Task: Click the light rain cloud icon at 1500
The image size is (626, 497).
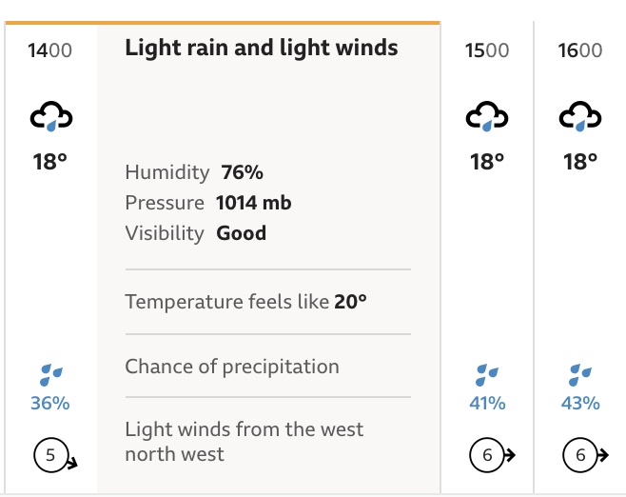Action: click(x=487, y=116)
